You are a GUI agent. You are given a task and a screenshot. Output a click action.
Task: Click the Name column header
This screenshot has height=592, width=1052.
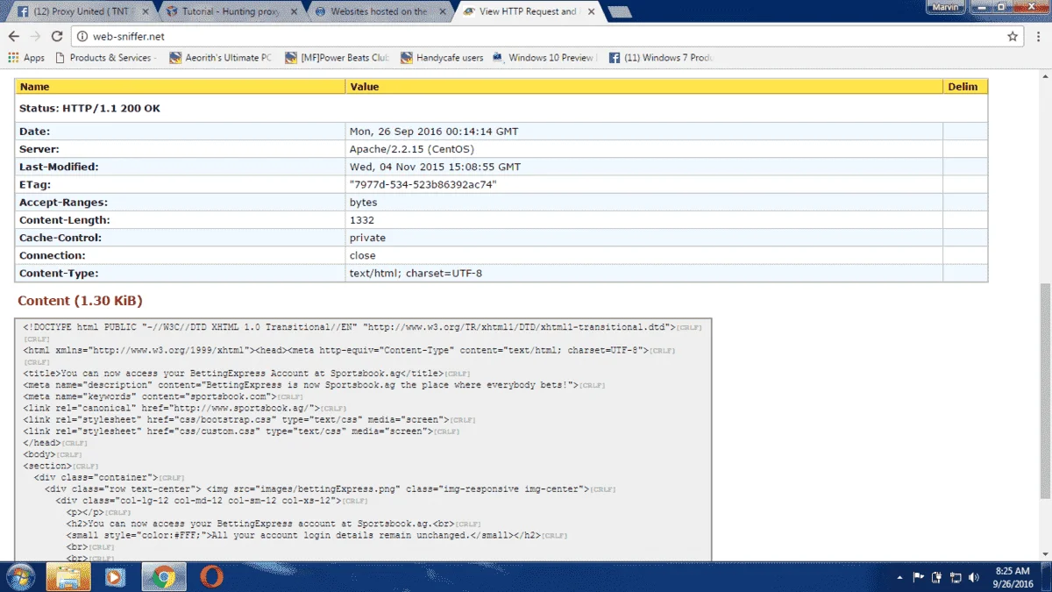tap(181, 87)
